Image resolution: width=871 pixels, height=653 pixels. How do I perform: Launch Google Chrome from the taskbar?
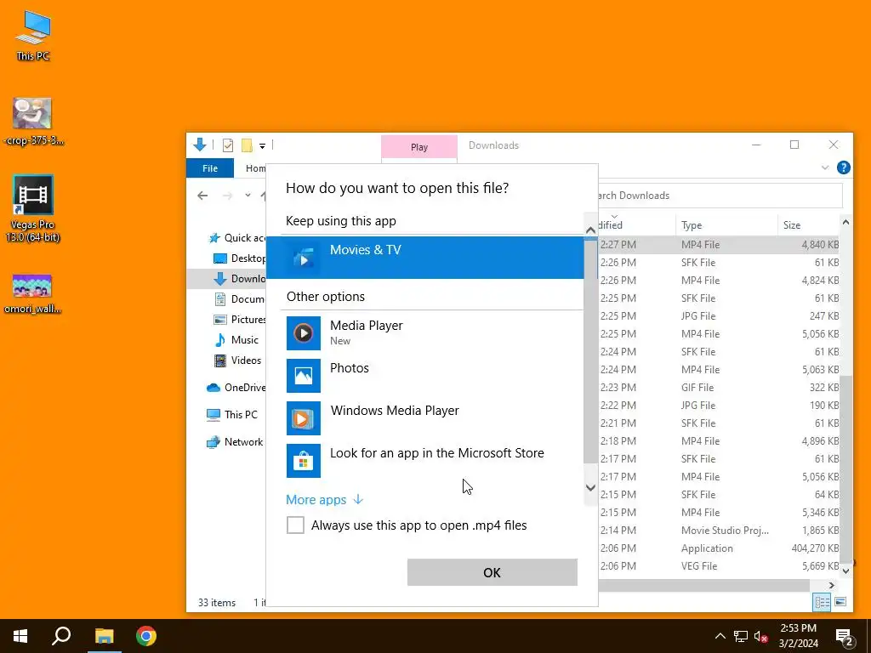point(146,636)
